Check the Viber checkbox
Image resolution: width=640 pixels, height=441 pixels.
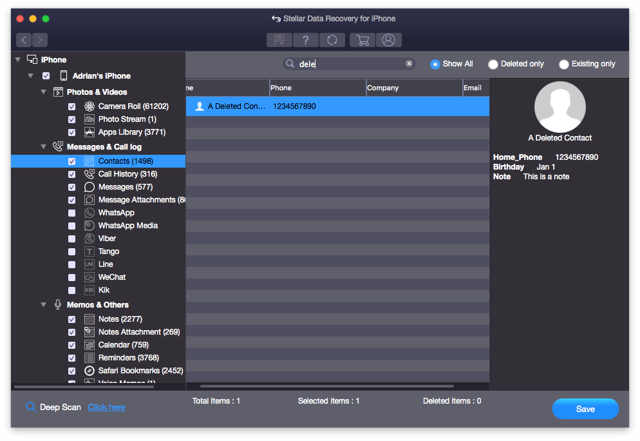pyautogui.click(x=72, y=239)
